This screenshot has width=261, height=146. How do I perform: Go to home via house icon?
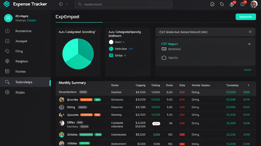(212, 4)
